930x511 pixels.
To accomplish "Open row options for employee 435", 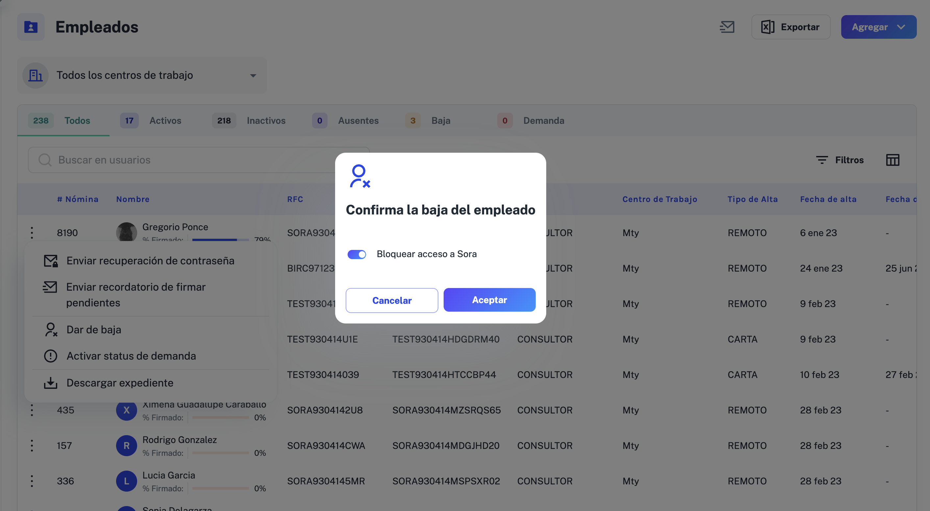I will tap(32, 410).
